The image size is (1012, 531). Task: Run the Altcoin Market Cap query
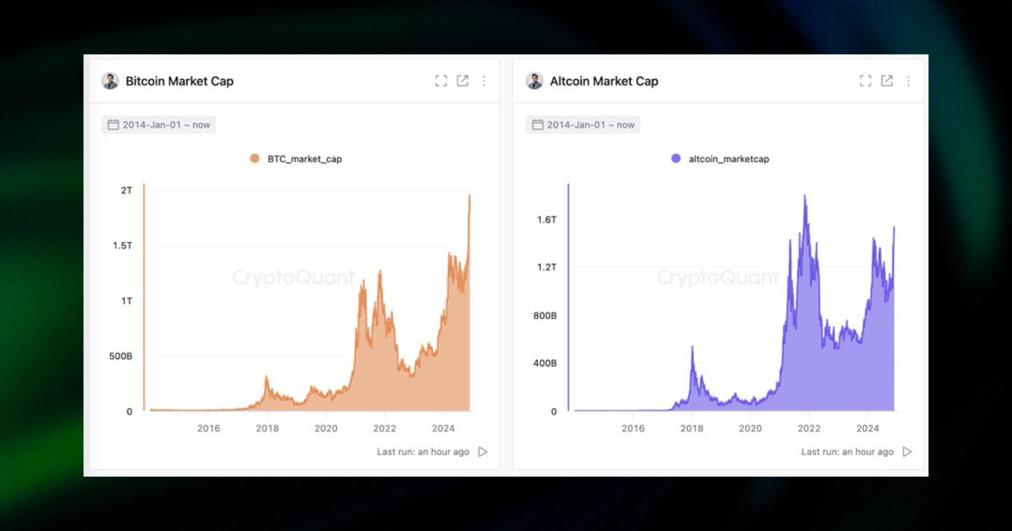coord(907,451)
